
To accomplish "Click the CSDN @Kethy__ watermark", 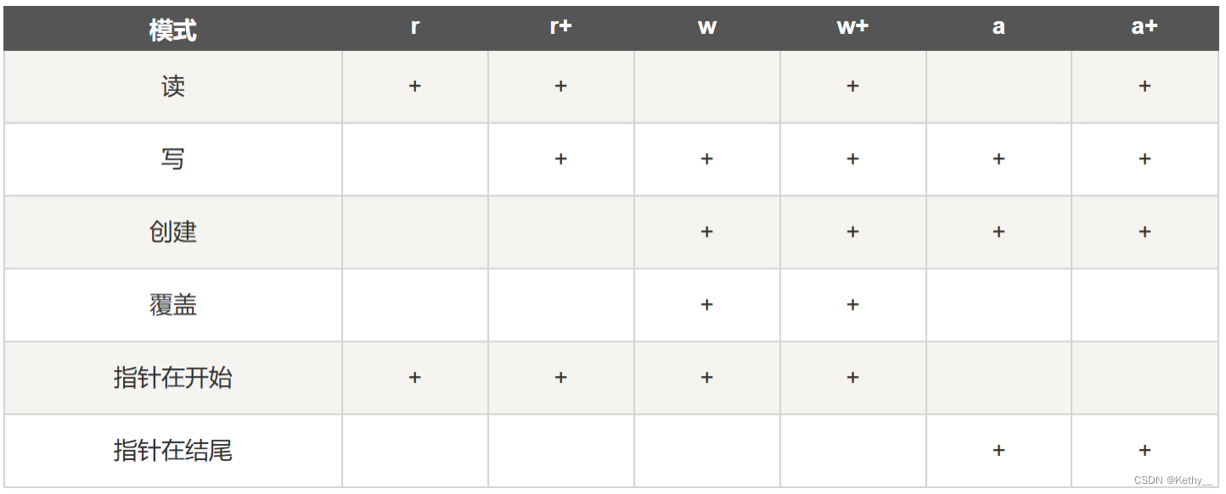I will click(1173, 480).
